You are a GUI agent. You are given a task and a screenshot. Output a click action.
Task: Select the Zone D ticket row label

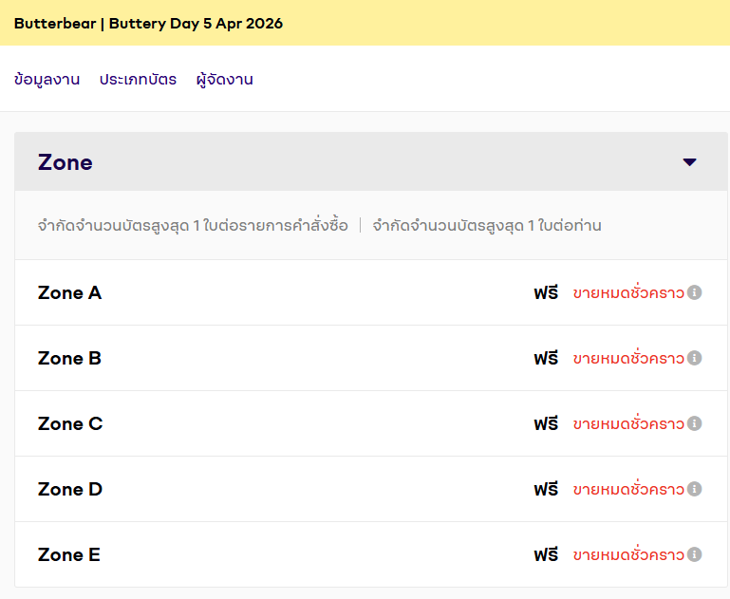pyautogui.click(x=70, y=489)
